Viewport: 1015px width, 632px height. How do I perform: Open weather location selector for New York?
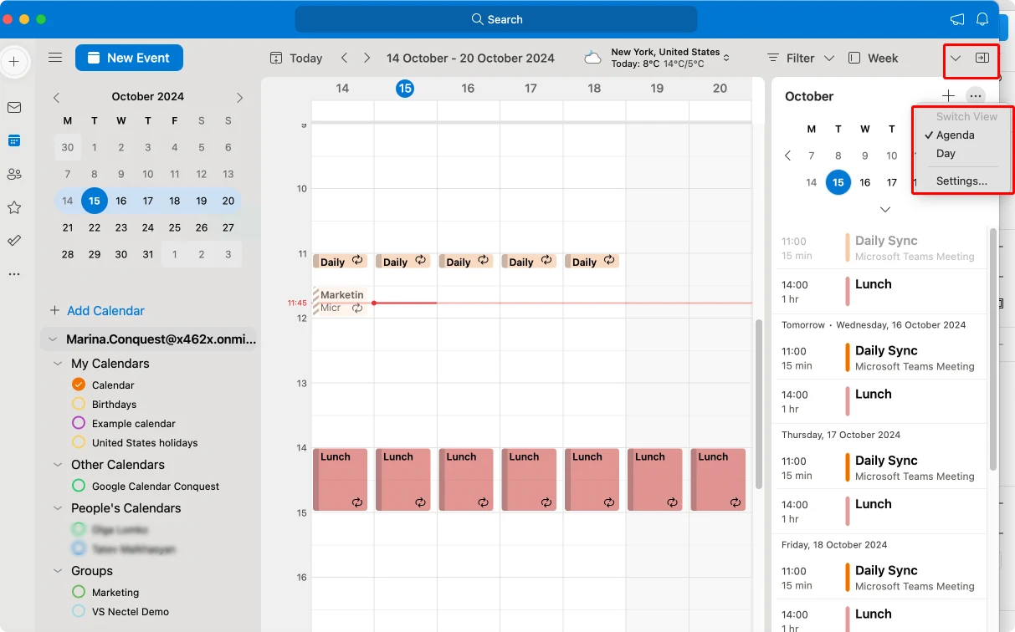click(x=670, y=58)
